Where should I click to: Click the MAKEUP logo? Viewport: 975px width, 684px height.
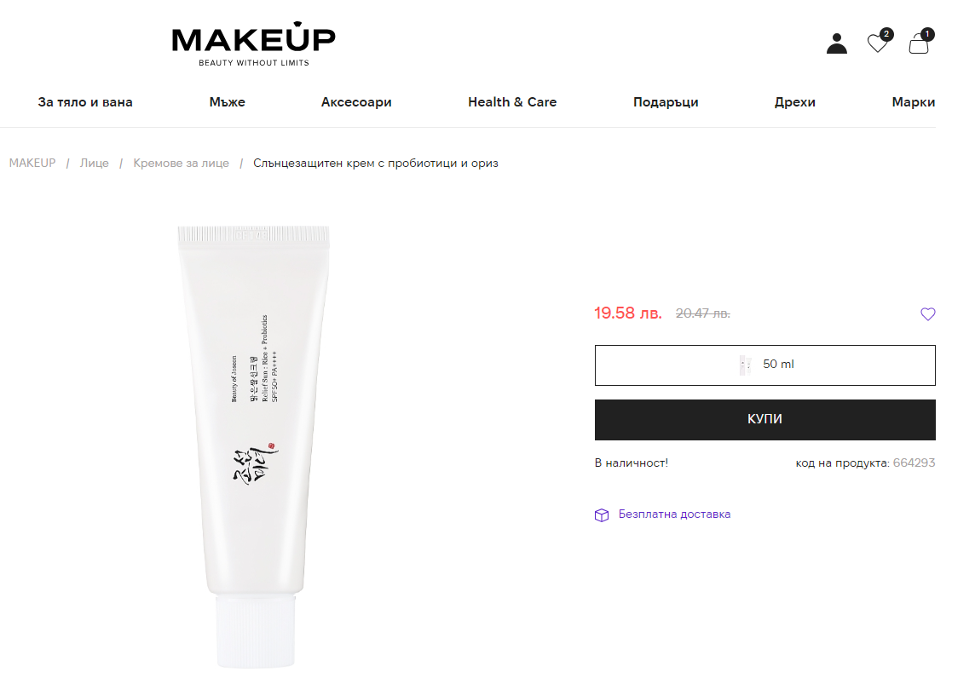click(x=254, y=44)
